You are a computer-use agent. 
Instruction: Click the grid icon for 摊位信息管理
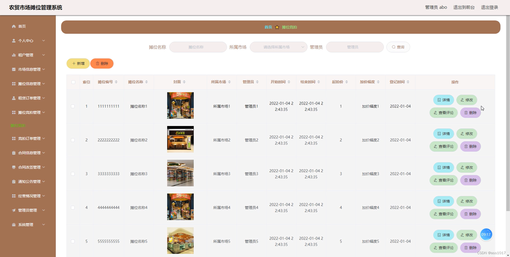coord(13,84)
